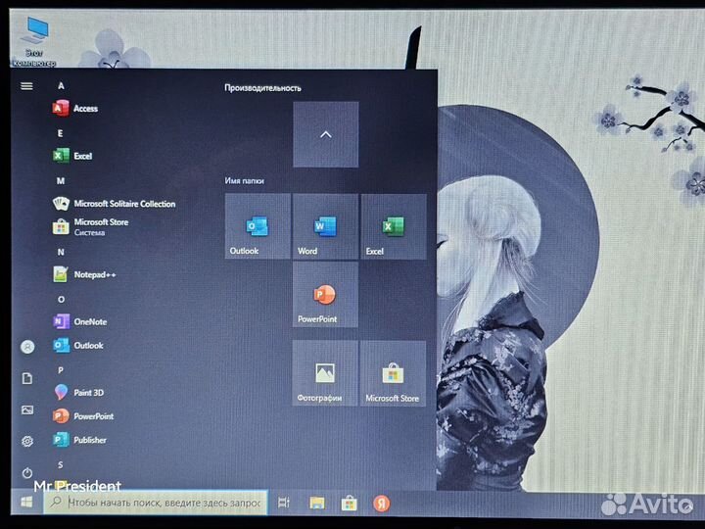
Task: Launch Publisher from the app list
Action: click(x=79, y=440)
